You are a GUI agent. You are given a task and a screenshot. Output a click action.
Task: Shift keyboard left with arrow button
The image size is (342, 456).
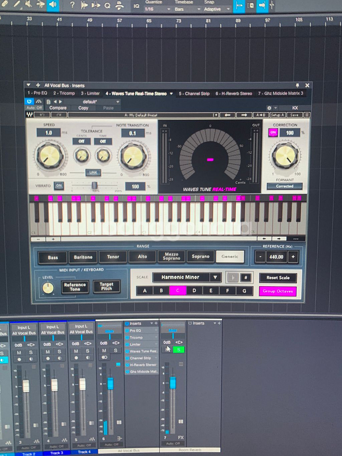(264, 239)
